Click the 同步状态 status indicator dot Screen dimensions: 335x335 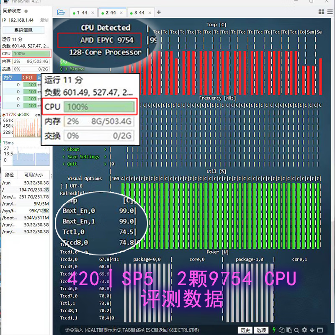coord(26,11)
